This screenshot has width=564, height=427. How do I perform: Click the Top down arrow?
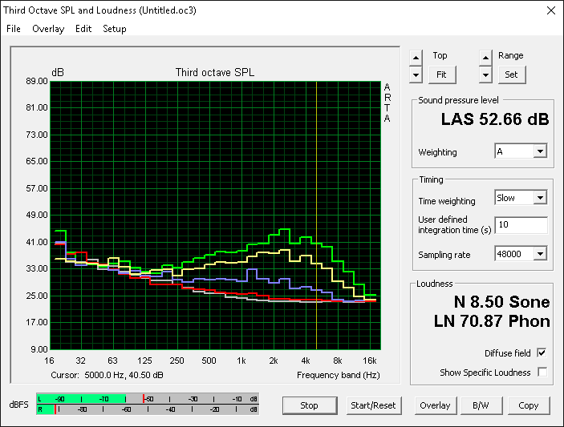point(416,75)
